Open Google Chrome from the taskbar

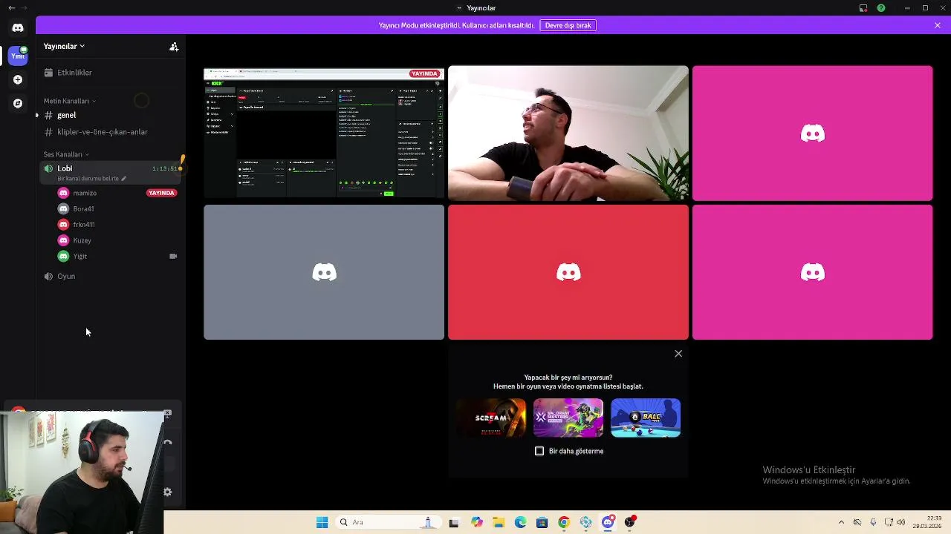[x=564, y=522]
